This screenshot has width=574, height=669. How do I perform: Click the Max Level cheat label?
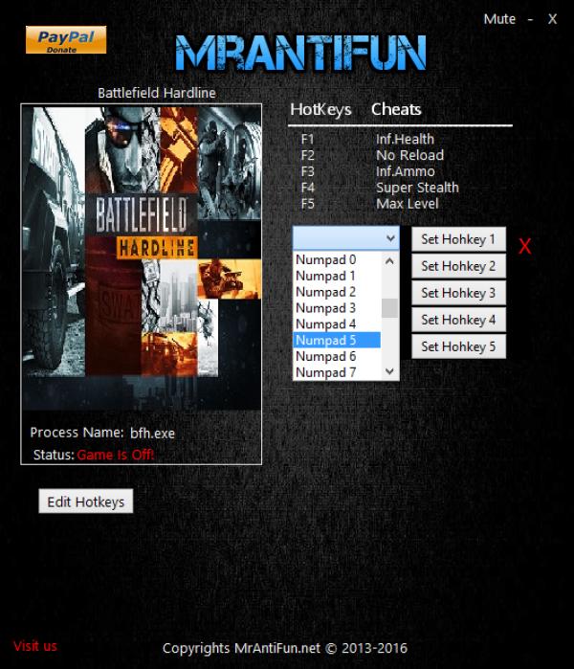tap(407, 204)
